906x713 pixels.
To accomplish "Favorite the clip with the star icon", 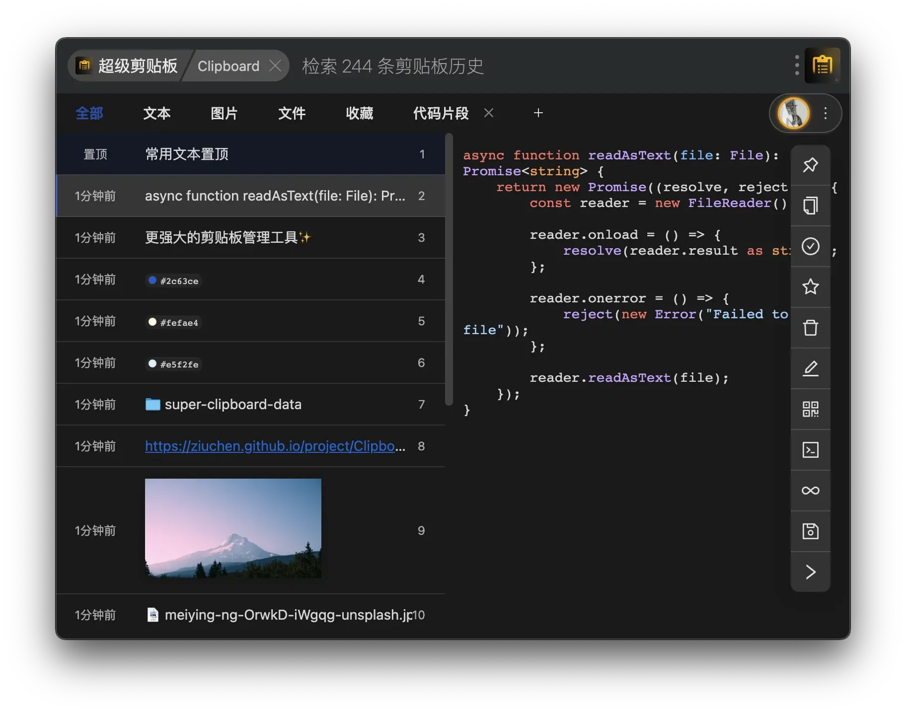I will click(810, 287).
